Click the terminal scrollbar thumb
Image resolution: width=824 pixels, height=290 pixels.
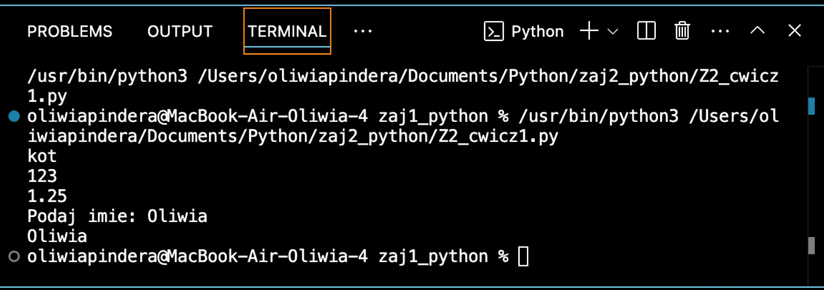[x=812, y=246]
